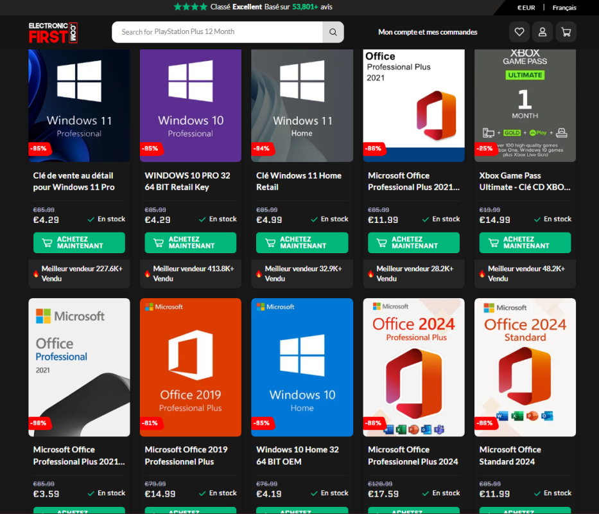The width and height of the screenshot is (599, 514).
Task: Click the search magnifier icon
Action: coord(333,32)
